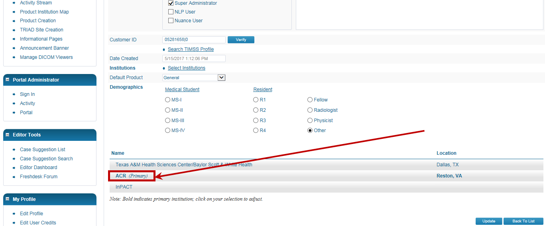Click Dallas, TX location cell
549x226 pixels.
pyautogui.click(x=448, y=165)
